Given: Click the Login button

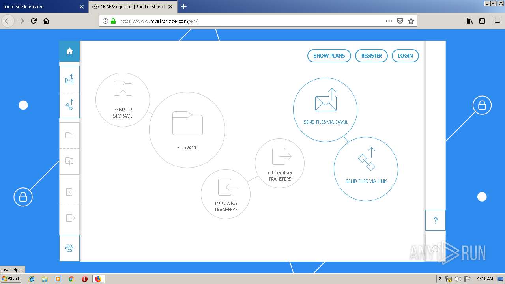Looking at the screenshot, I should point(405,56).
